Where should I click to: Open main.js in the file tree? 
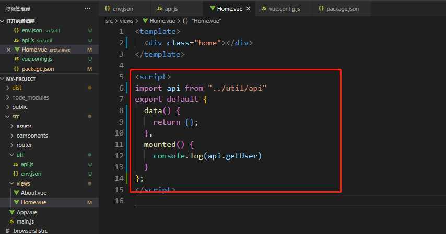tap(49, 221)
